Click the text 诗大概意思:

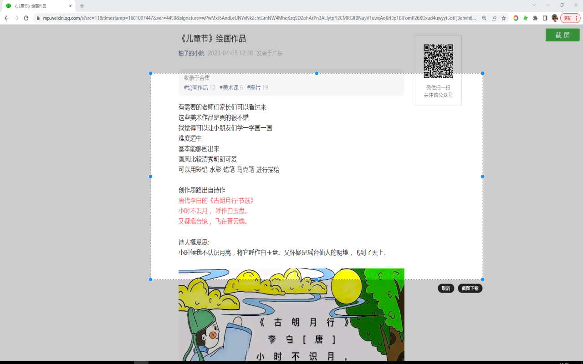(194, 243)
